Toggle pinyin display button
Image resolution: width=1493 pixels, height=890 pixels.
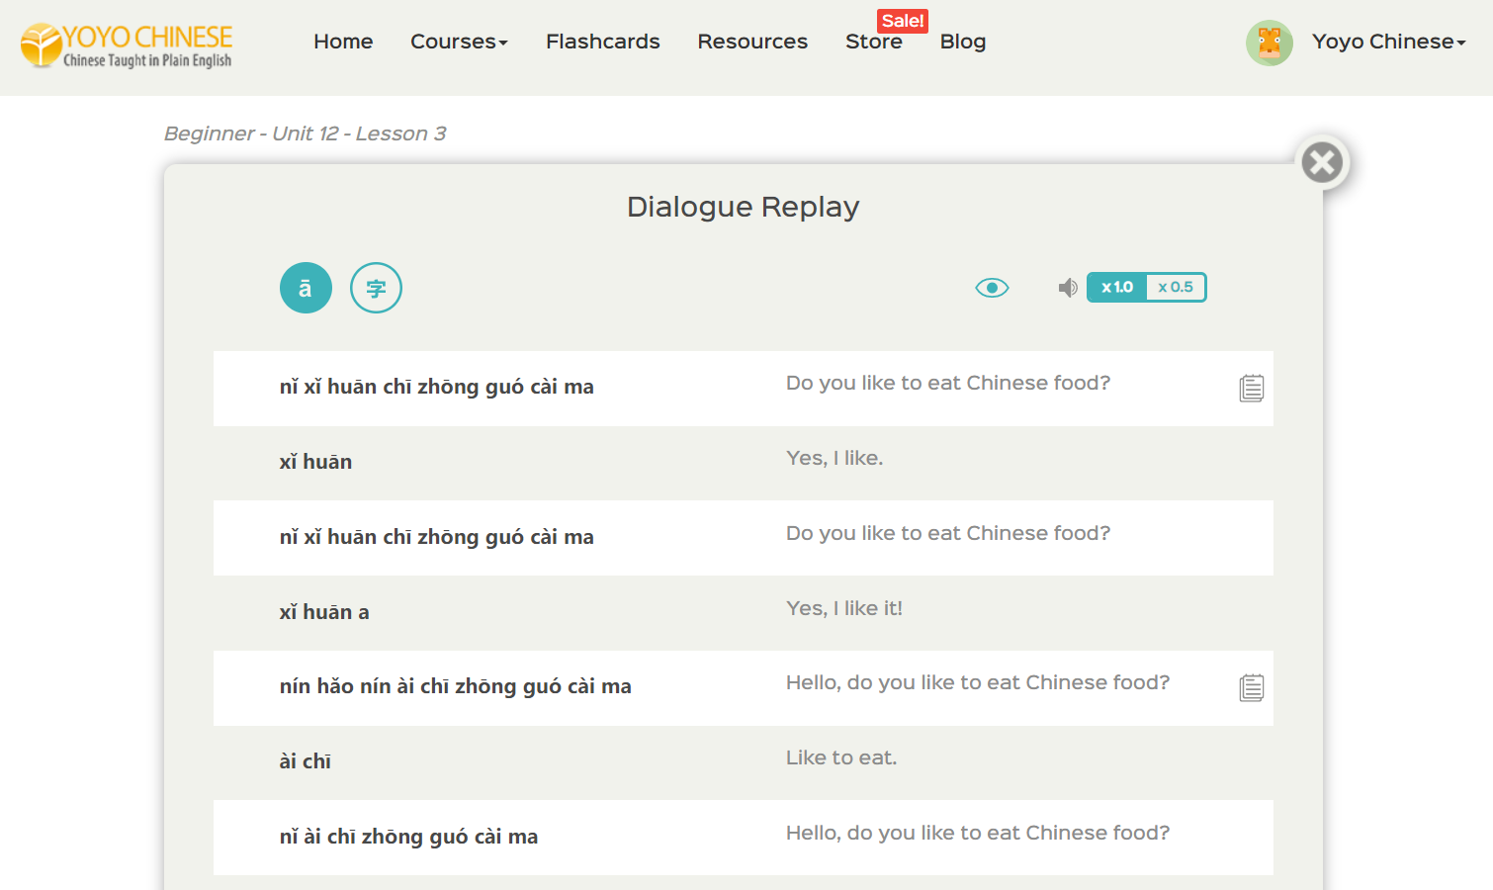pos(306,288)
